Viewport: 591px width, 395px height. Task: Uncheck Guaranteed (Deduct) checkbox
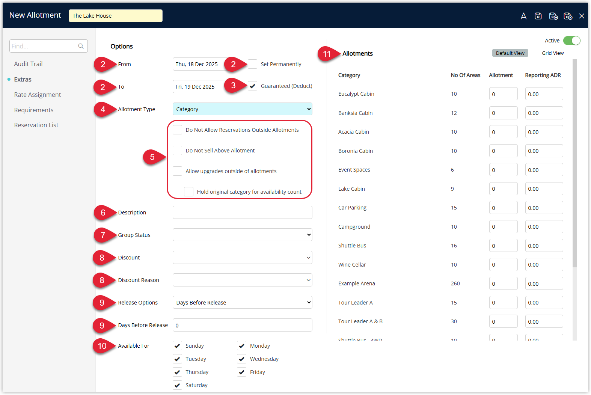253,86
